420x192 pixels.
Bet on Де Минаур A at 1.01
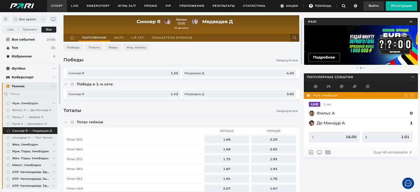387,137
